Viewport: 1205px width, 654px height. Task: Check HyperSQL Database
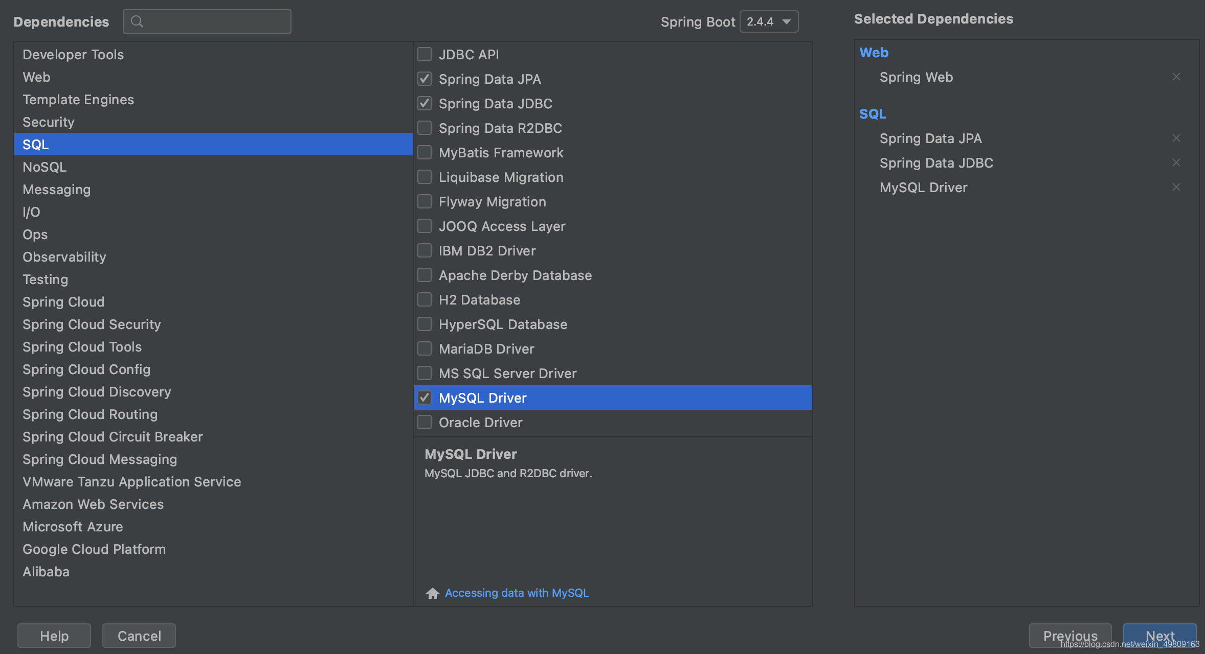click(425, 324)
